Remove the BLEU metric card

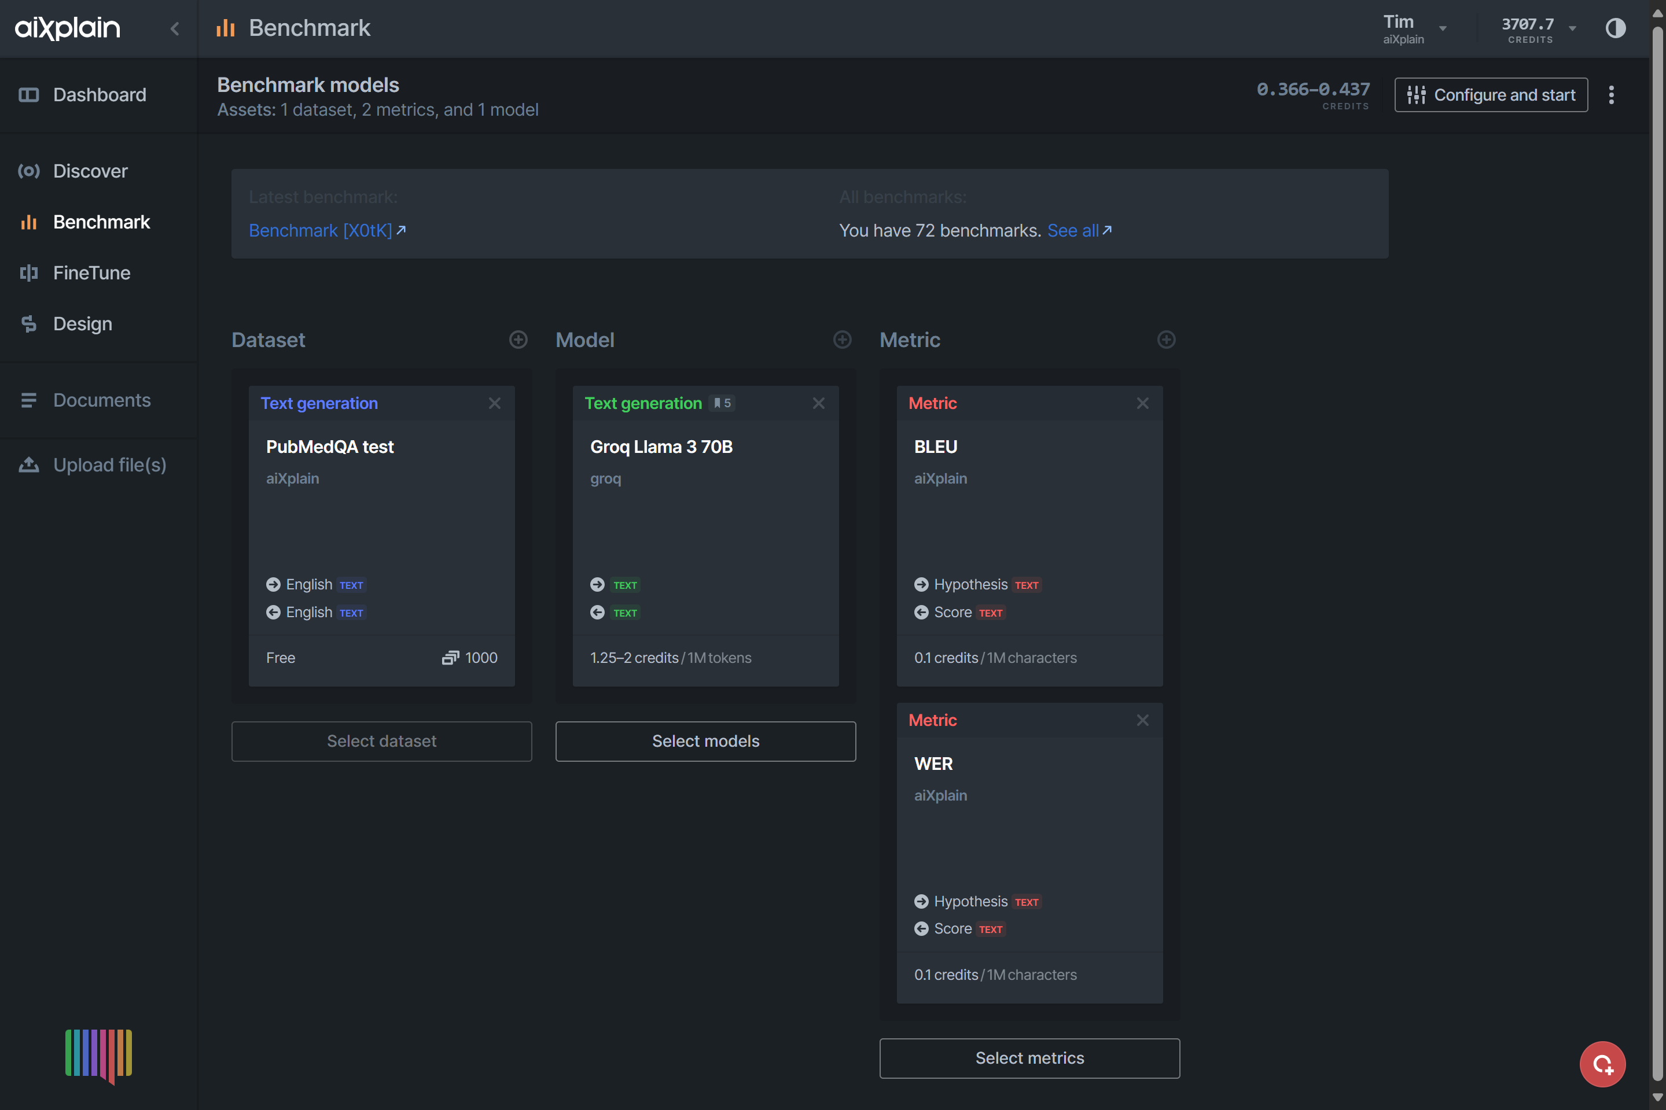tap(1143, 403)
